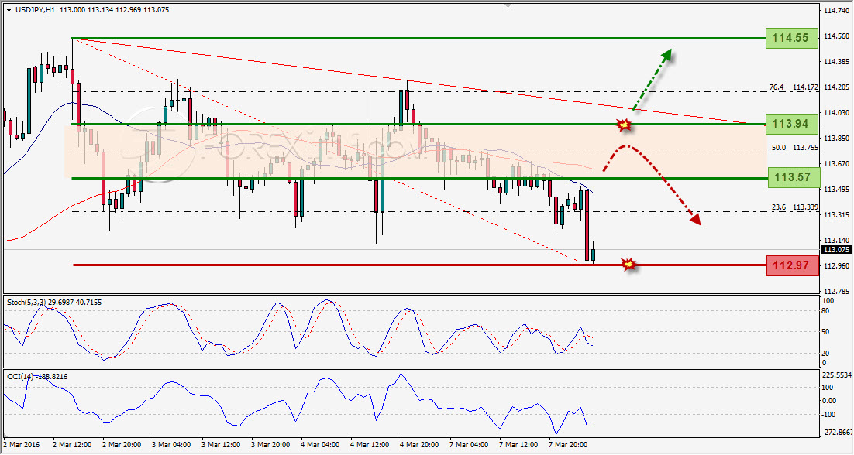Click the 3 Mar 12:00 time axis label
854x455 pixels.
click(x=221, y=445)
